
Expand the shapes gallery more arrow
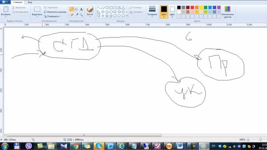tap(127, 16)
